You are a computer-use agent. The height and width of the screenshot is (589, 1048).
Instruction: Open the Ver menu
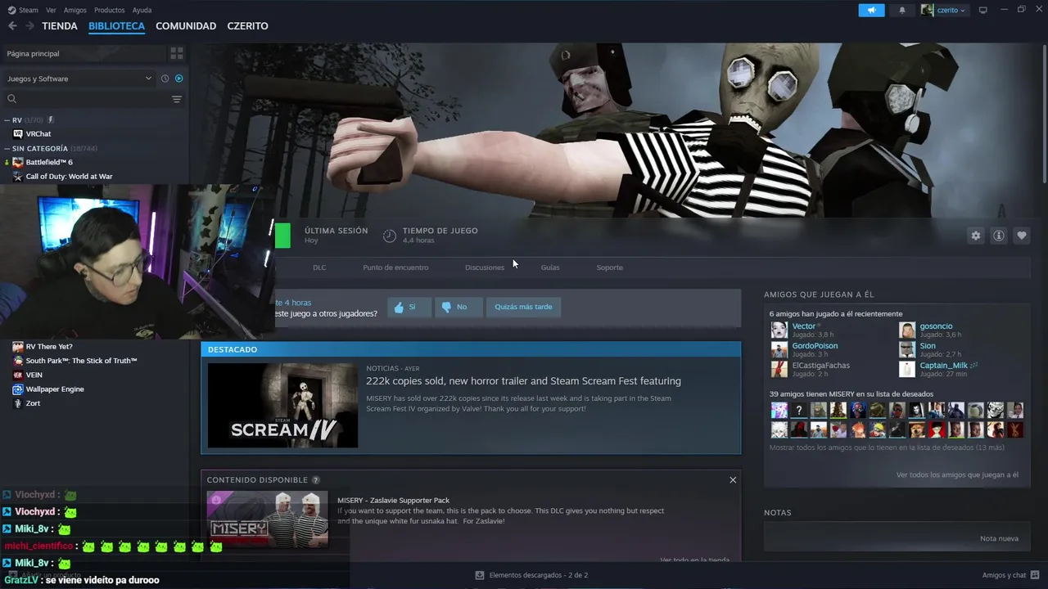[52, 10]
